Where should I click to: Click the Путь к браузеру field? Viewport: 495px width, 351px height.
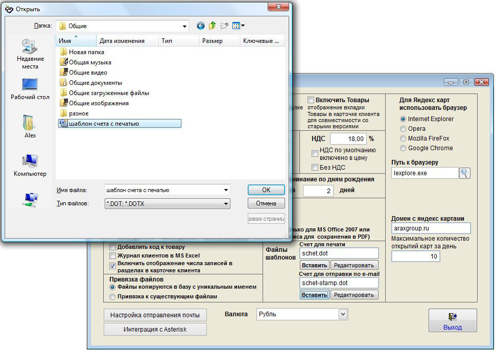[425, 173]
